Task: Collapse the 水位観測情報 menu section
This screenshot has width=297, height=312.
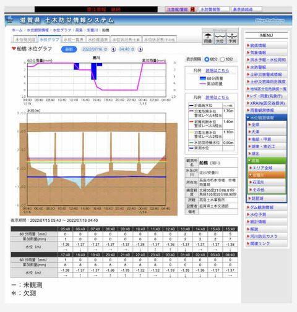Action: (266, 117)
